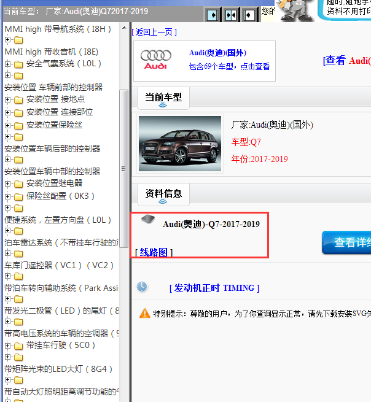Click the folder icon of 安装位置 接地点
This screenshot has height=402, width=371.
coord(18,99)
